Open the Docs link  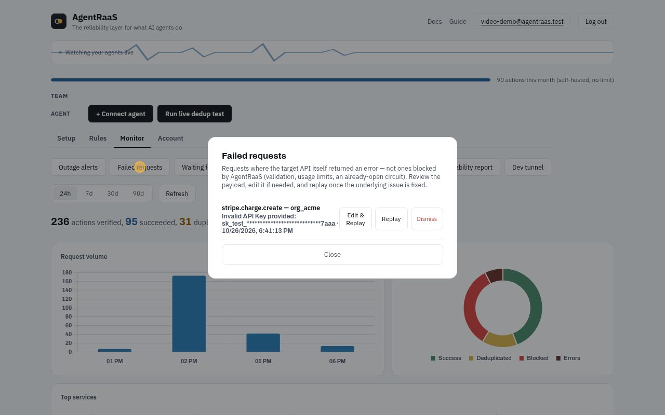[435, 21]
